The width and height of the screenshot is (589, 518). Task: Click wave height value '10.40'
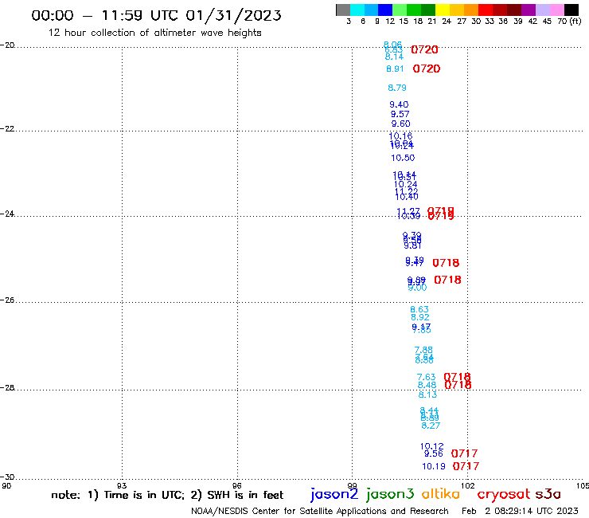point(407,197)
